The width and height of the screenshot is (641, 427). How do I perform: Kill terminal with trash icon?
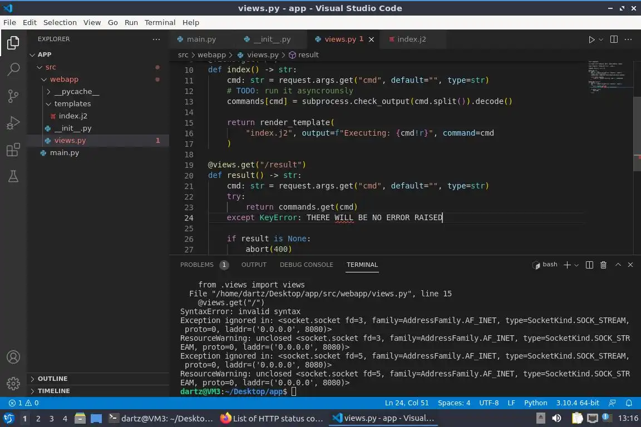[603, 265]
